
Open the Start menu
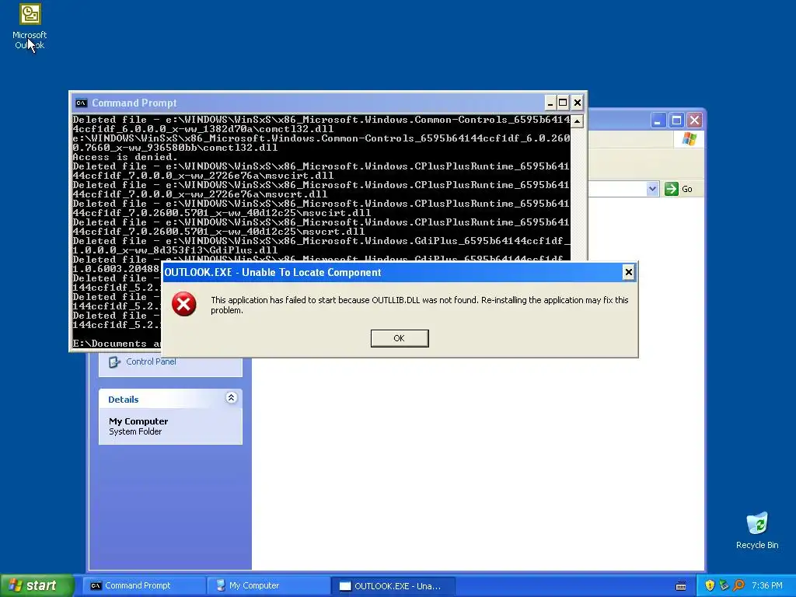pyautogui.click(x=37, y=585)
